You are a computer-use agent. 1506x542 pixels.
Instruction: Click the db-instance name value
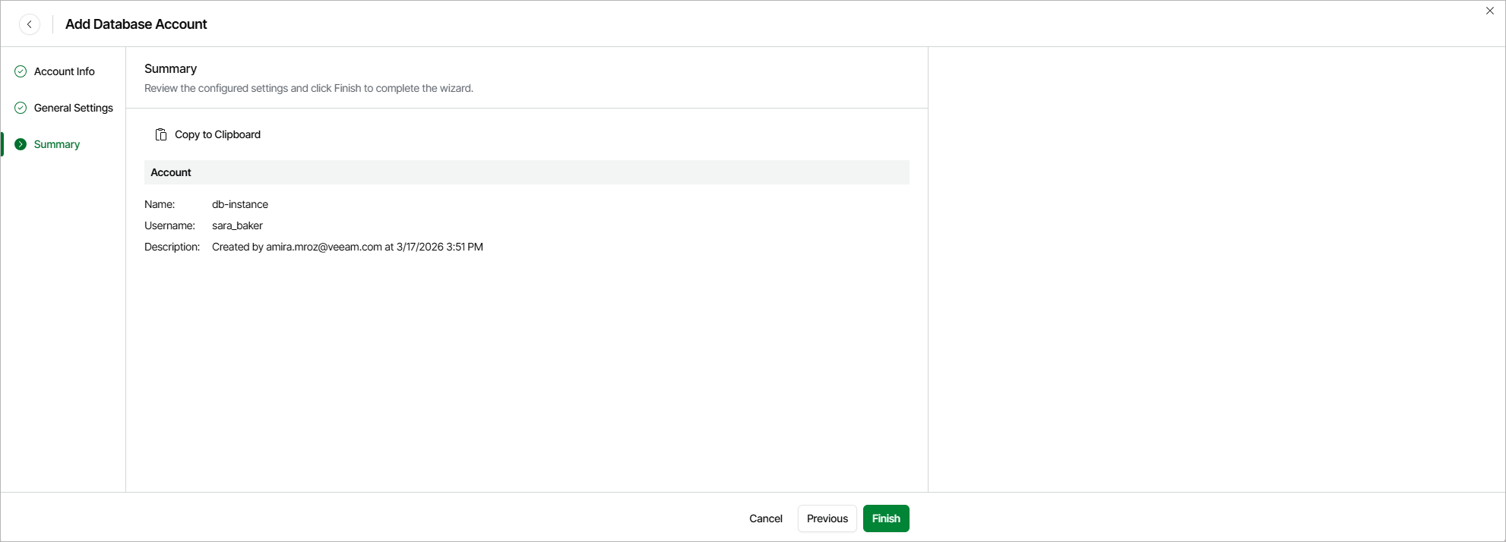[240, 204]
